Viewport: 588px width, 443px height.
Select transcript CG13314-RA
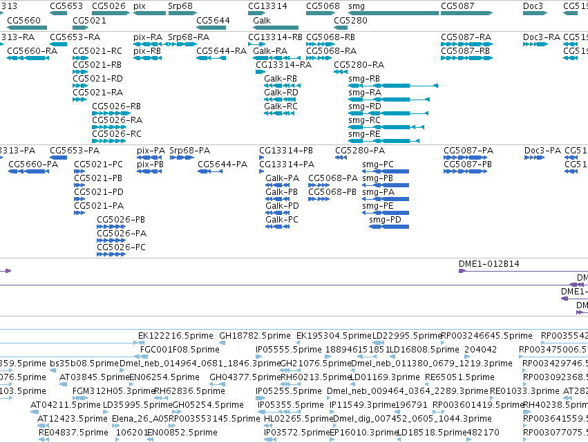pos(260,72)
